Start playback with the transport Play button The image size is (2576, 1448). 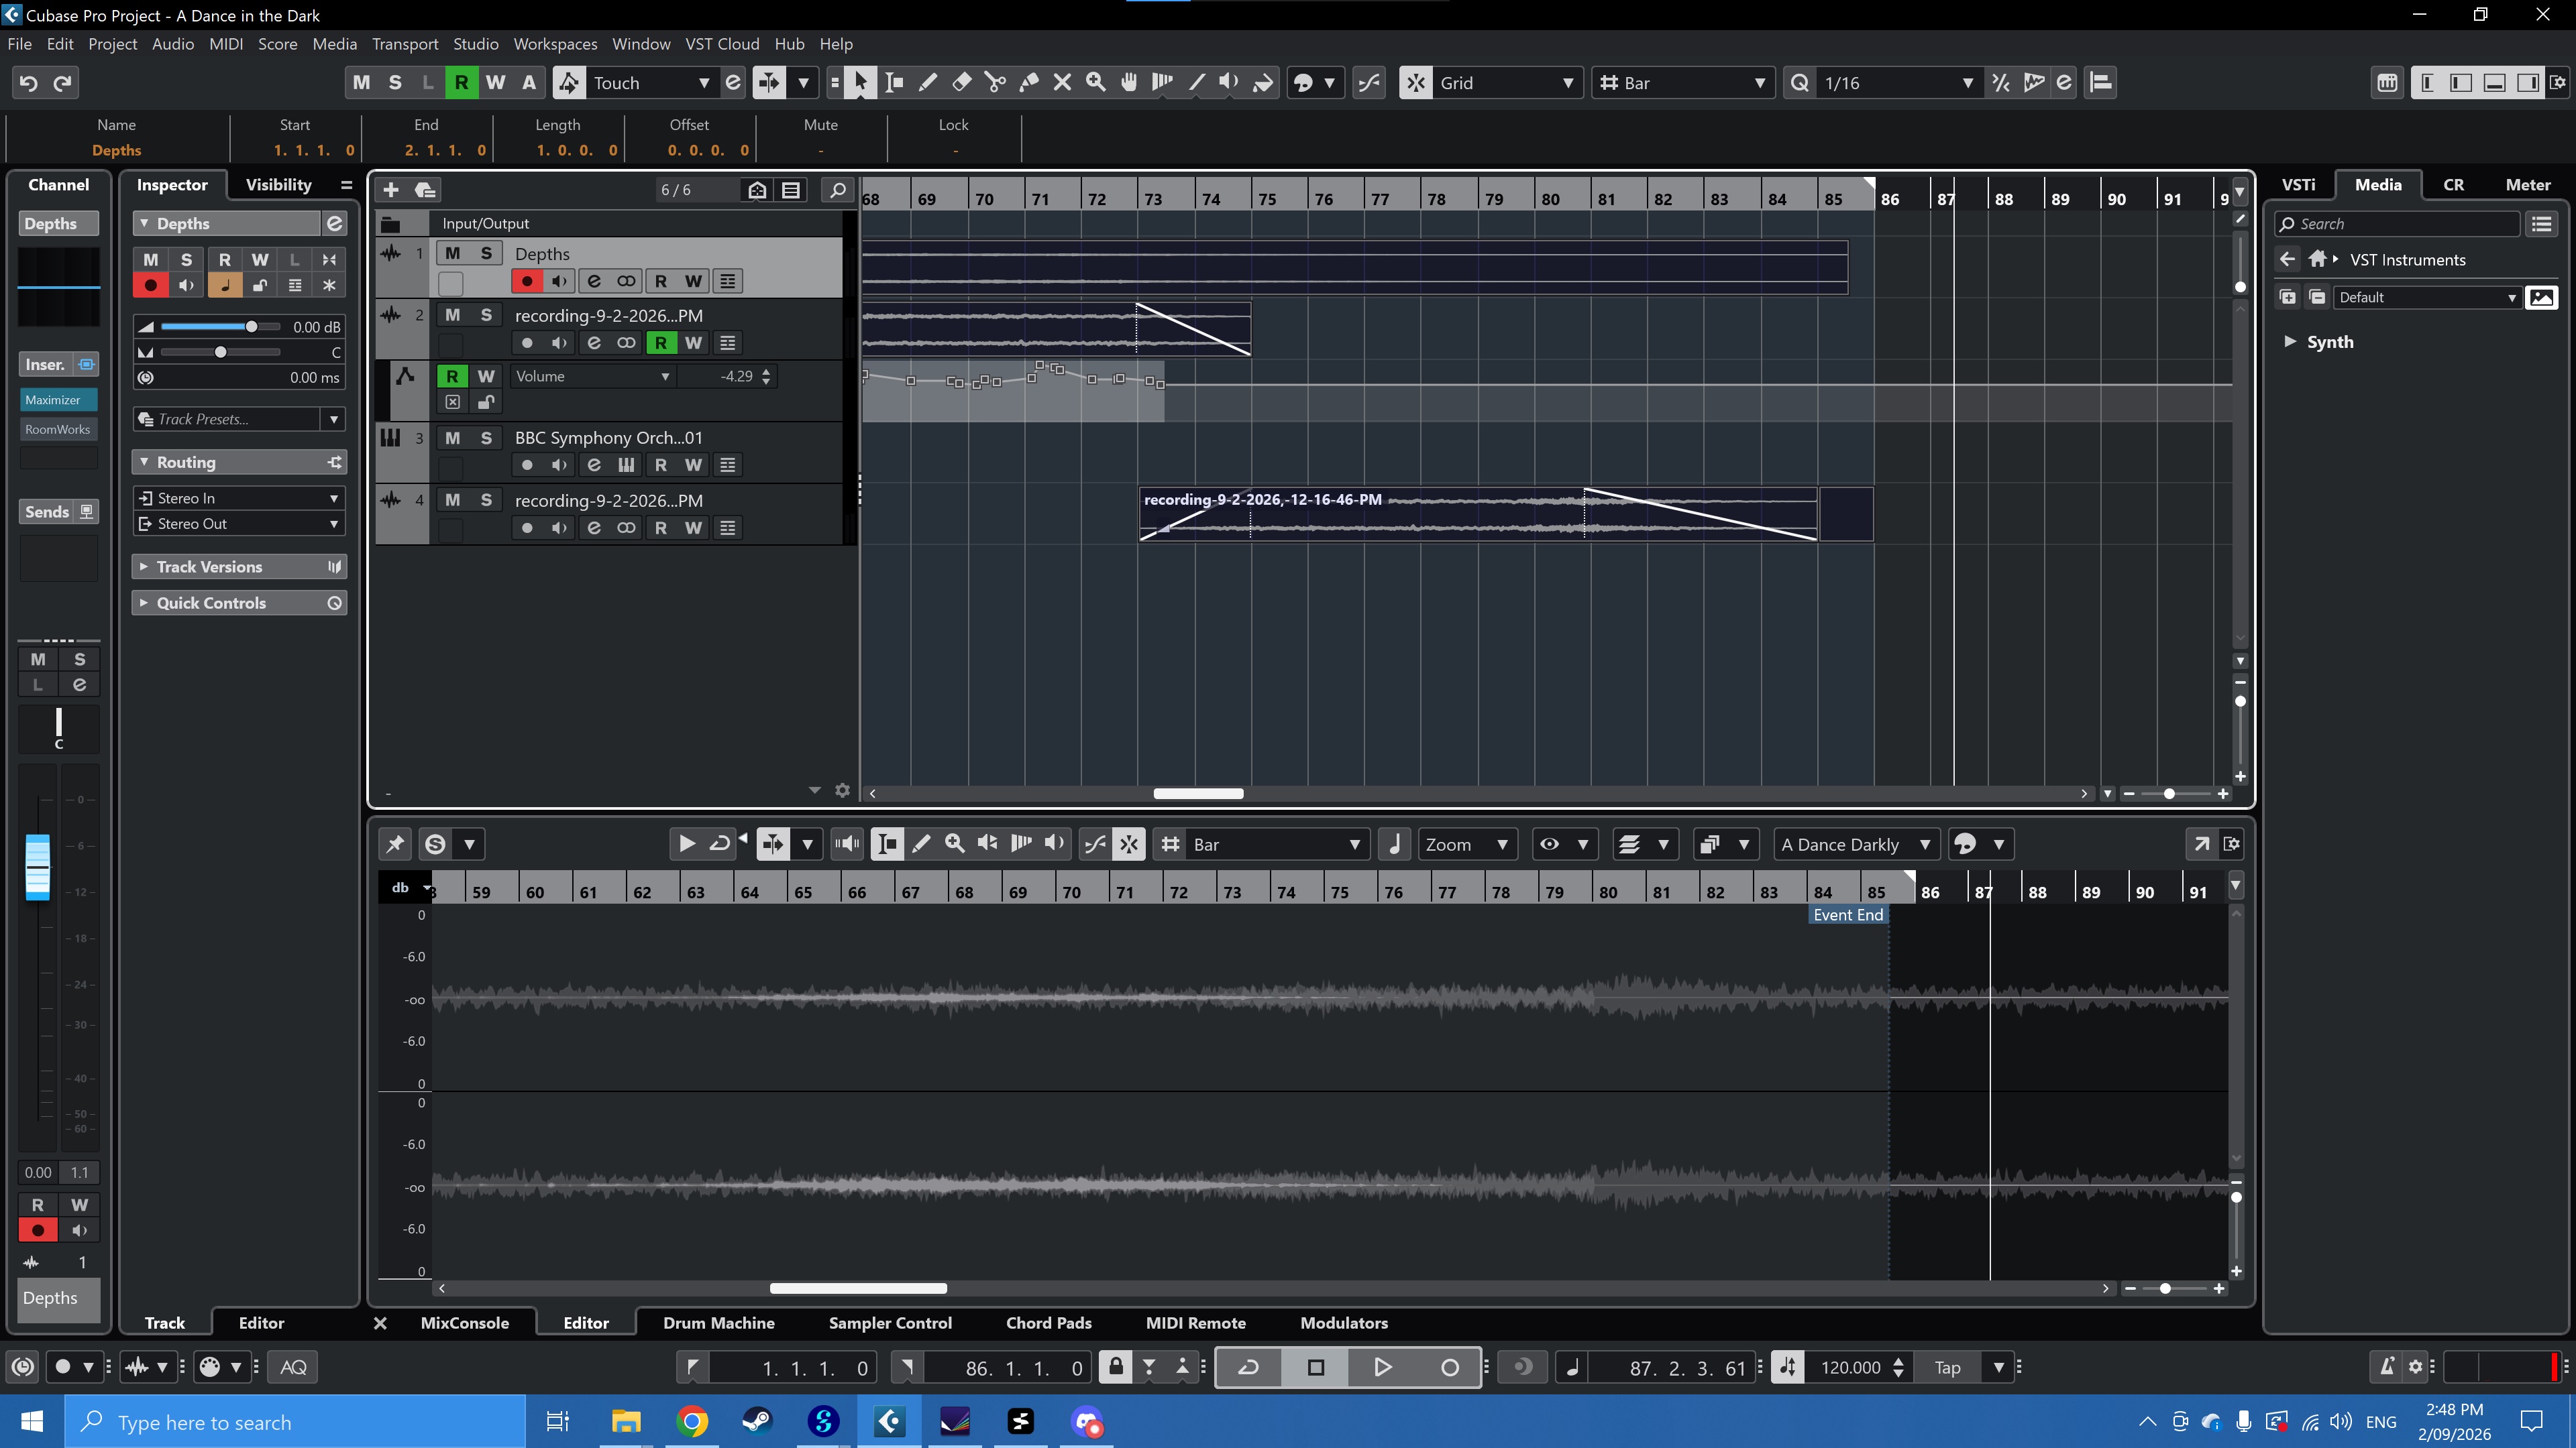[x=1382, y=1367]
